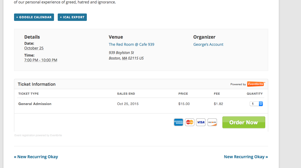This screenshot has height=168, width=301.
Task: Go to next event New Recurring Okay
Action: (246, 157)
